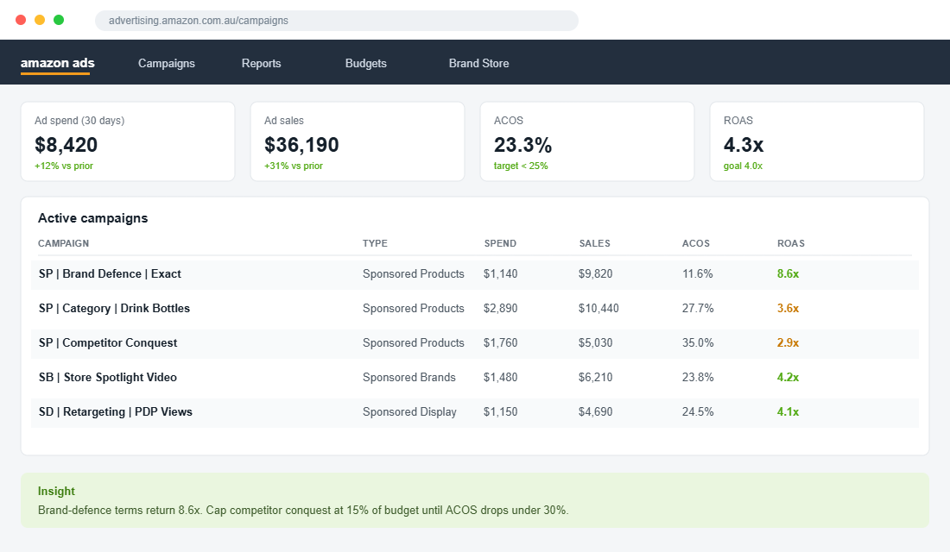This screenshot has height=552, width=950.
Task: Open SP | Competitor Conquest campaign
Action: point(108,342)
